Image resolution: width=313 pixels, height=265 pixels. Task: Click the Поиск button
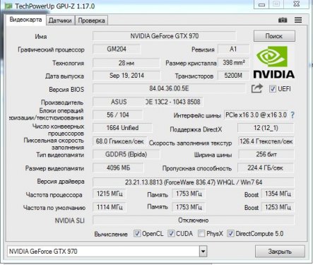pyautogui.click(x=274, y=36)
